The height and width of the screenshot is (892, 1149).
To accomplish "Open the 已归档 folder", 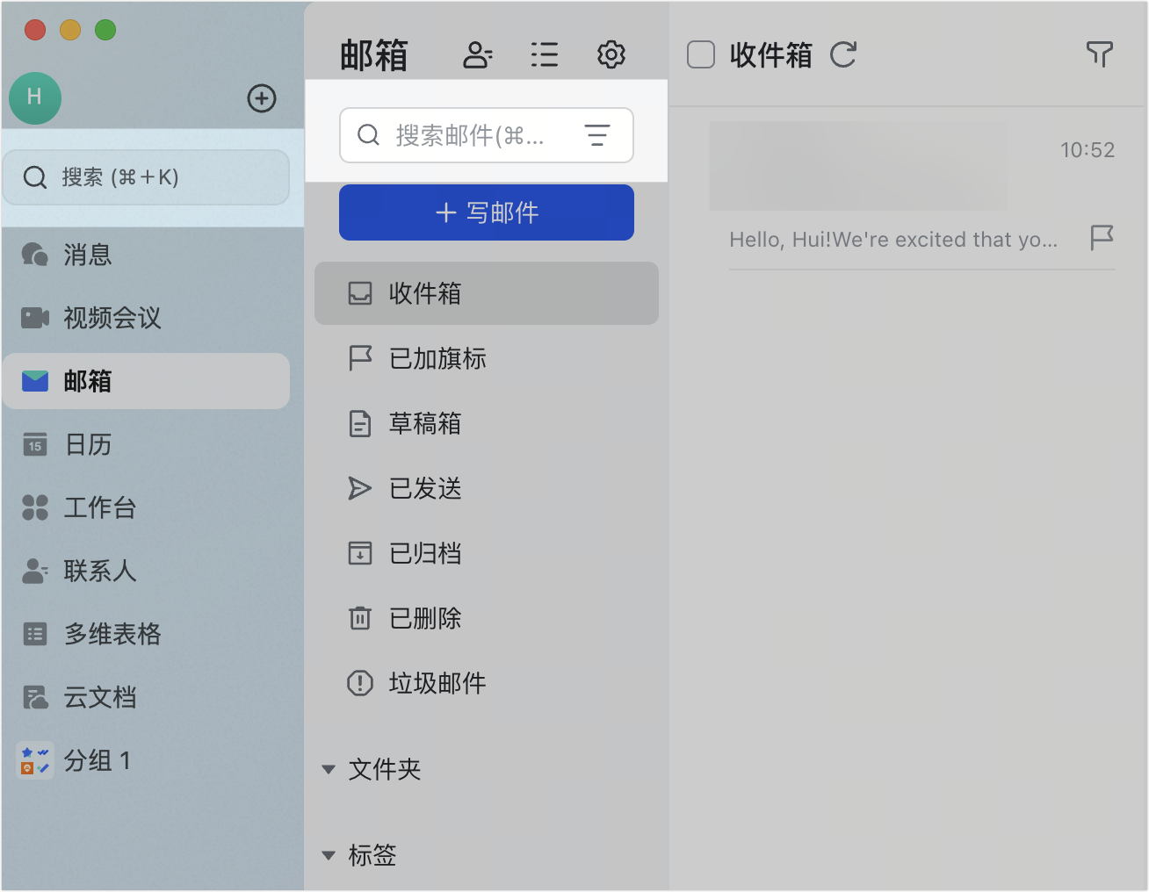I will 487,553.
